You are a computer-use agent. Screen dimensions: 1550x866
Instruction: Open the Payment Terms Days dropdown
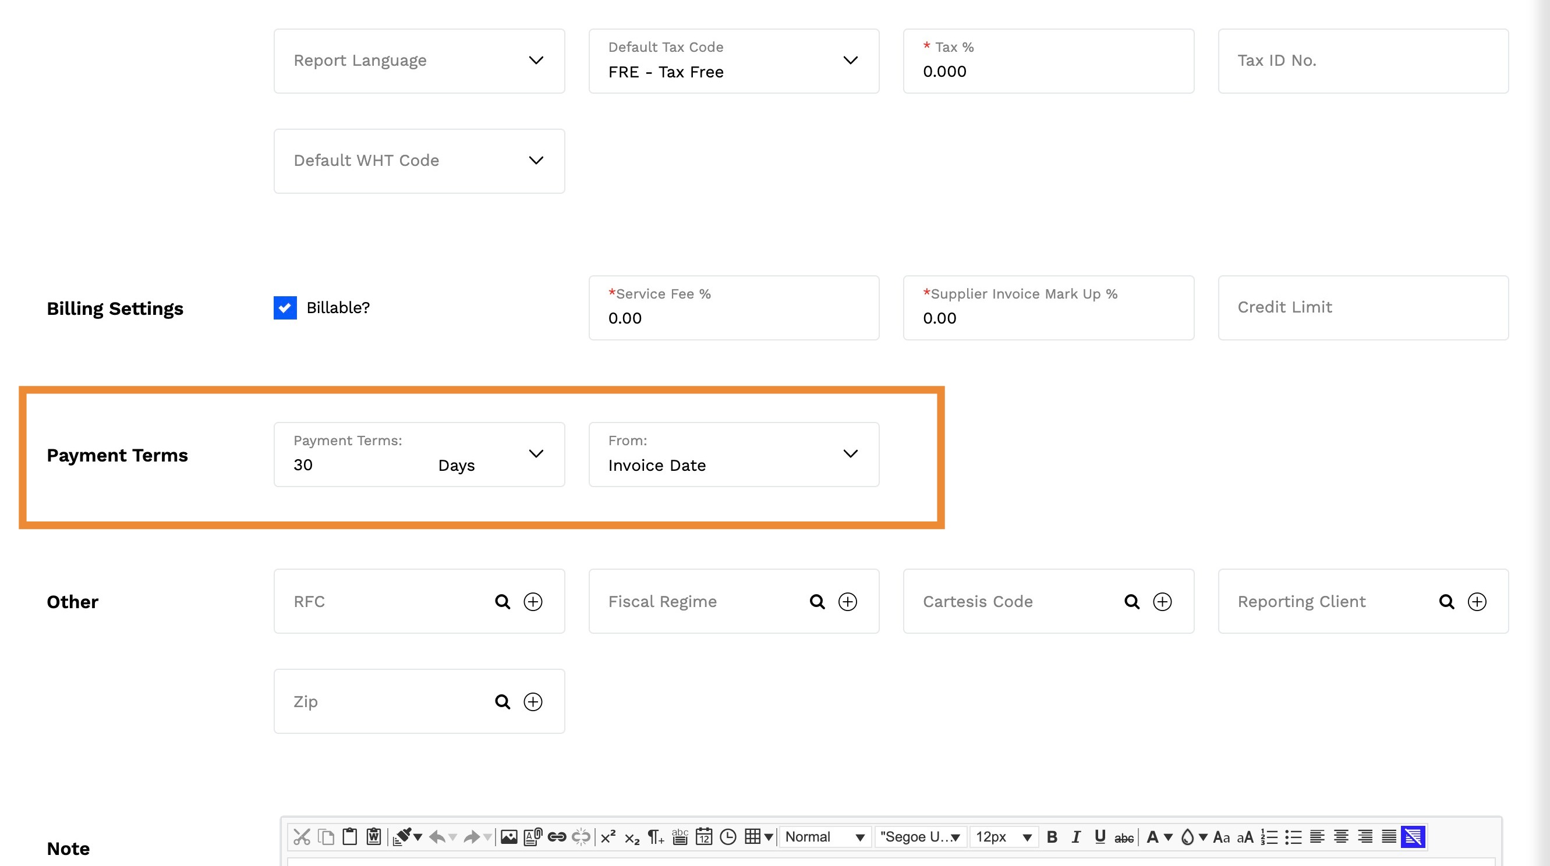tap(419, 454)
